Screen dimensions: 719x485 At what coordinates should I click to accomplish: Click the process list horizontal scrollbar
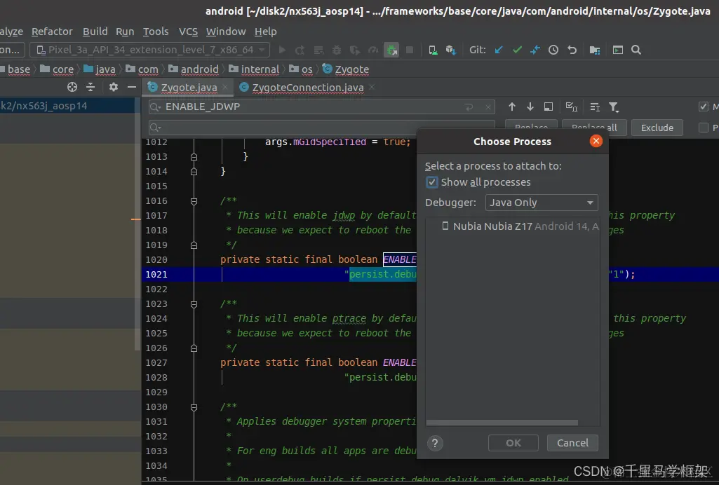(502, 423)
